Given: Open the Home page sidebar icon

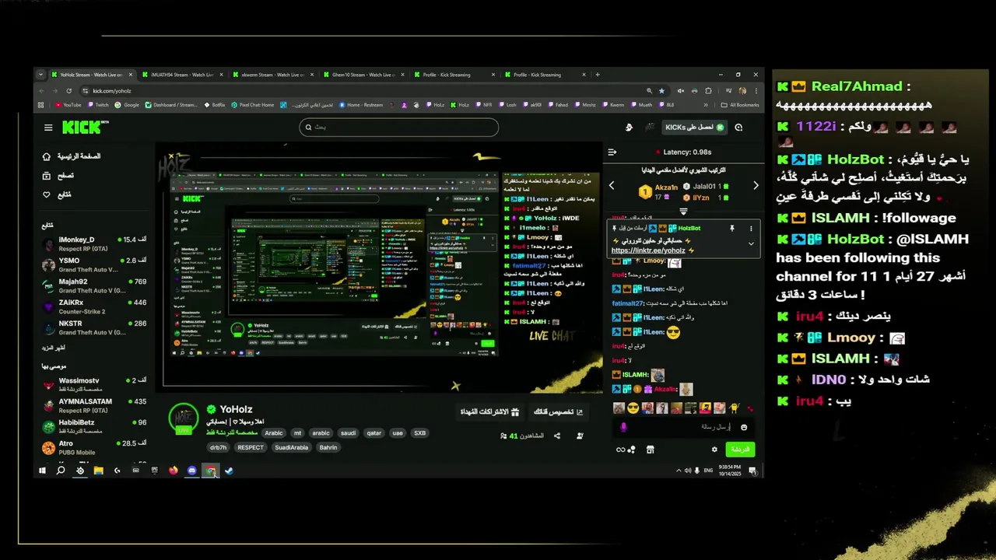Looking at the screenshot, I should tap(47, 156).
